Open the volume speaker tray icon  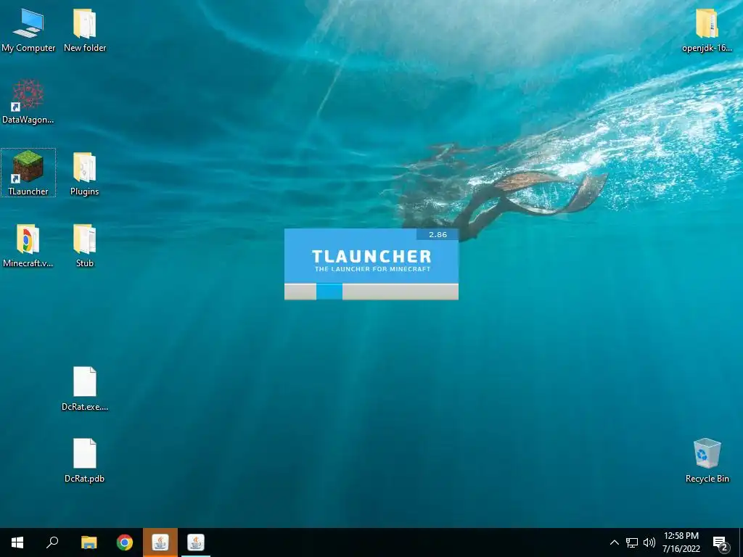click(x=649, y=542)
